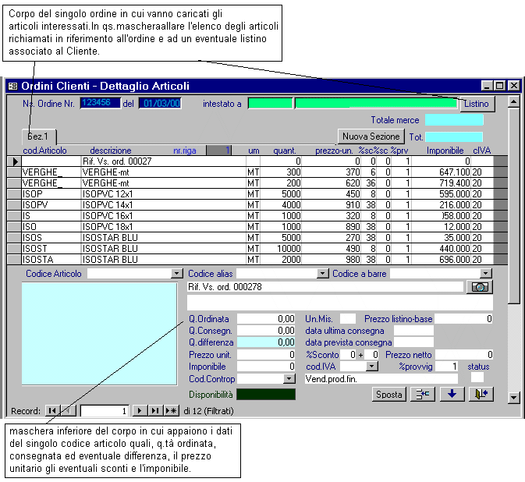Click the Ns. Ordine Nr. field
Screen dimensions: 525x482
pyautogui.click(x=101, y=103)
